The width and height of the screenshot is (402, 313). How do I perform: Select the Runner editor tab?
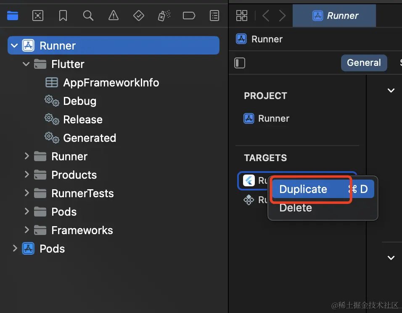tap(334, 16)
